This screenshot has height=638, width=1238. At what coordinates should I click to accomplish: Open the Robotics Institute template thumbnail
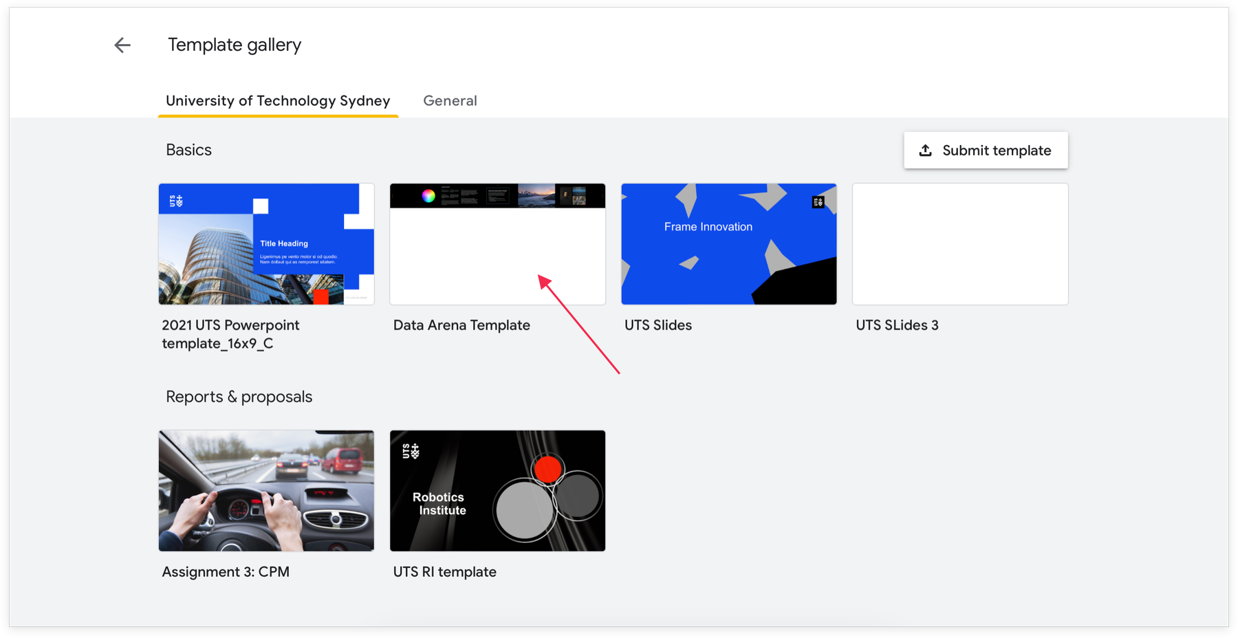point(497,491)
